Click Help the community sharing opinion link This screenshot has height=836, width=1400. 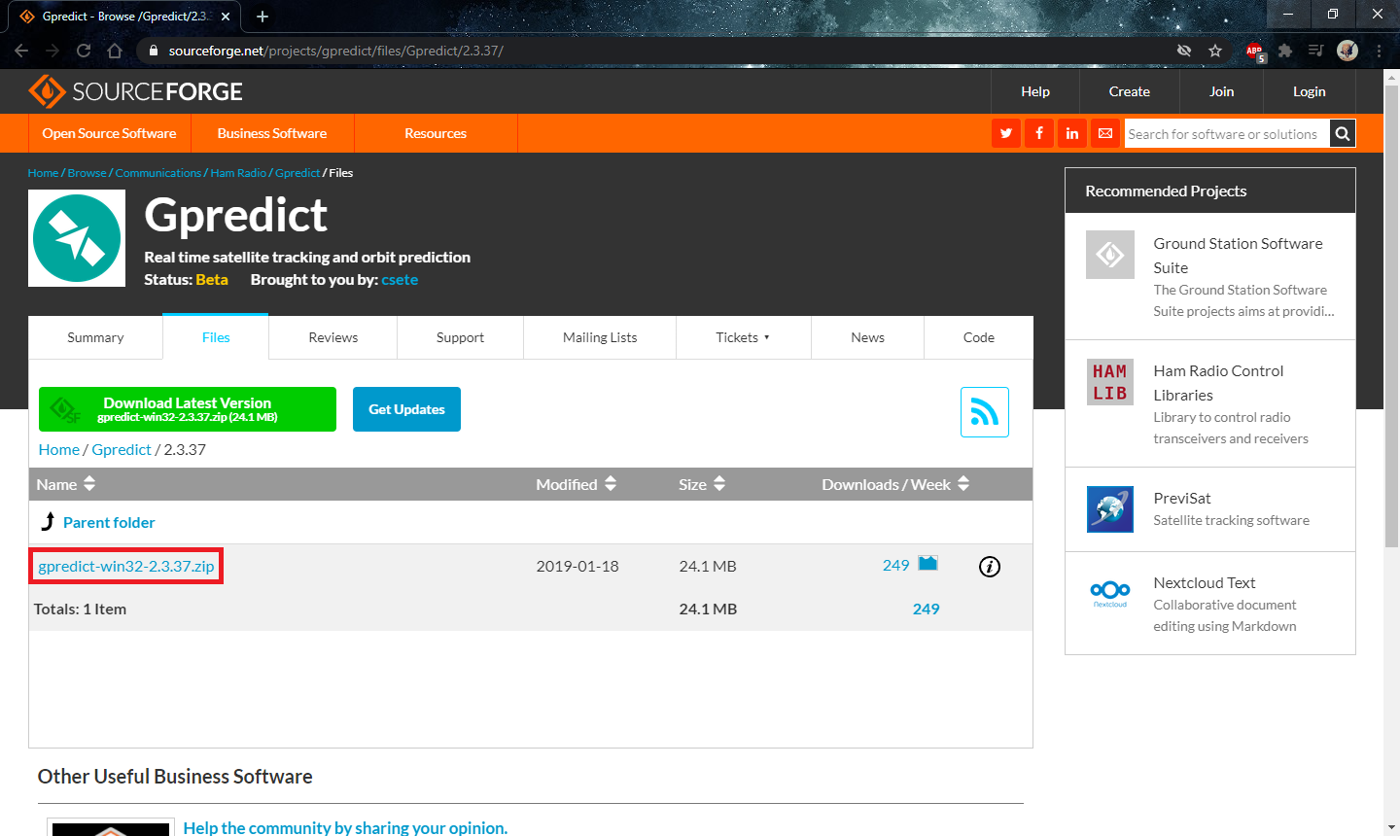tap(345, 827)
